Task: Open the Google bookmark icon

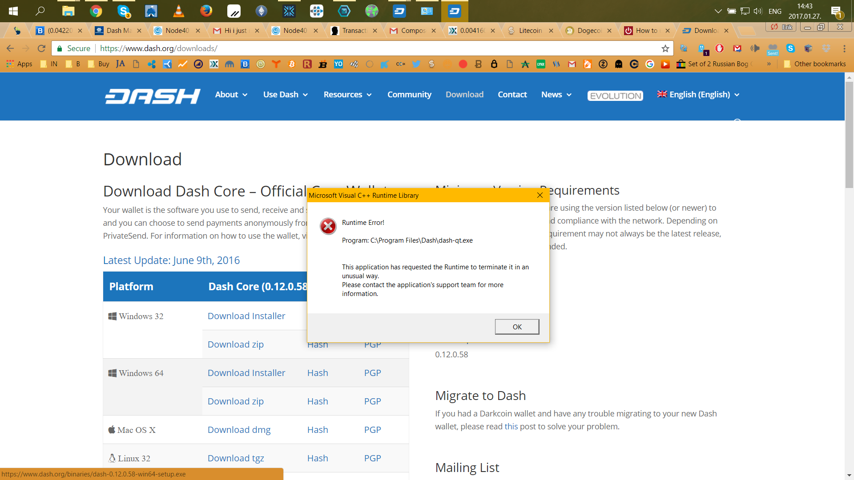Action: pyautogui.click(x=649, y=64)
